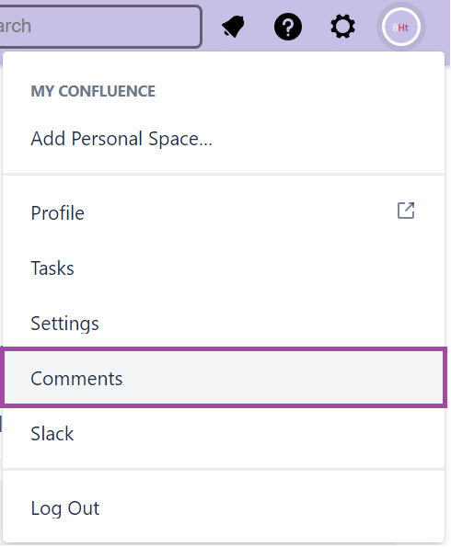Collapse the user menu via avatar
Screen dimensions: 451x547
click(x=400, y=28)
